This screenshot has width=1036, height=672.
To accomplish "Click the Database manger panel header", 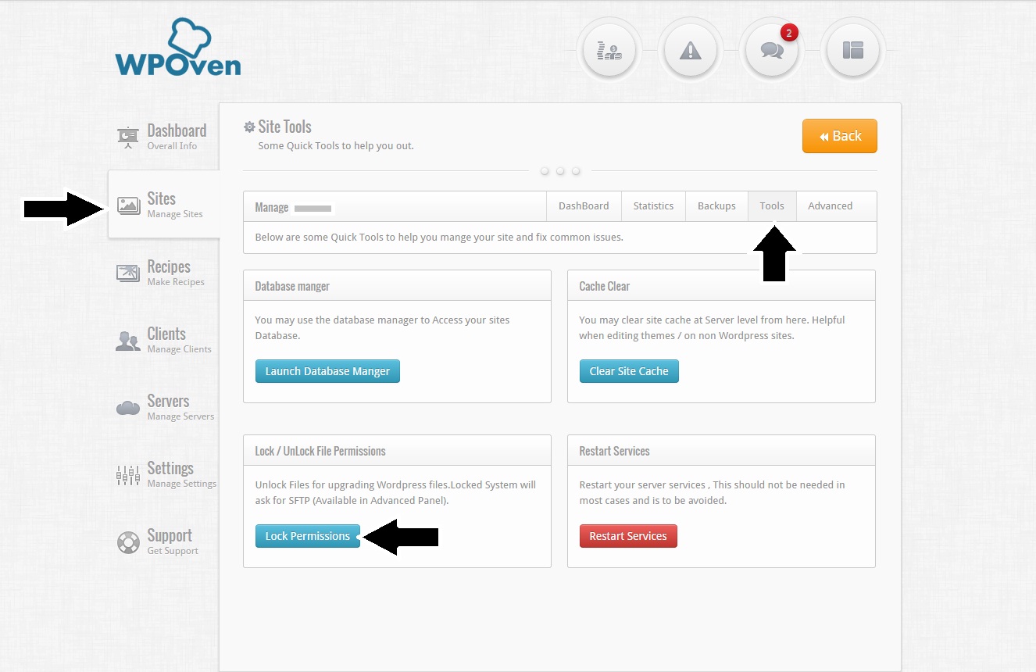I will pos(397,286).
